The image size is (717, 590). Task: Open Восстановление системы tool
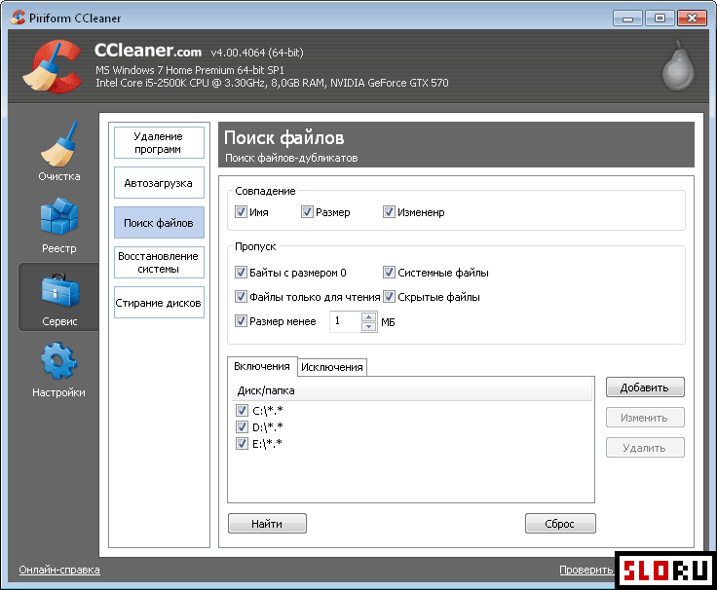[159, 262]
